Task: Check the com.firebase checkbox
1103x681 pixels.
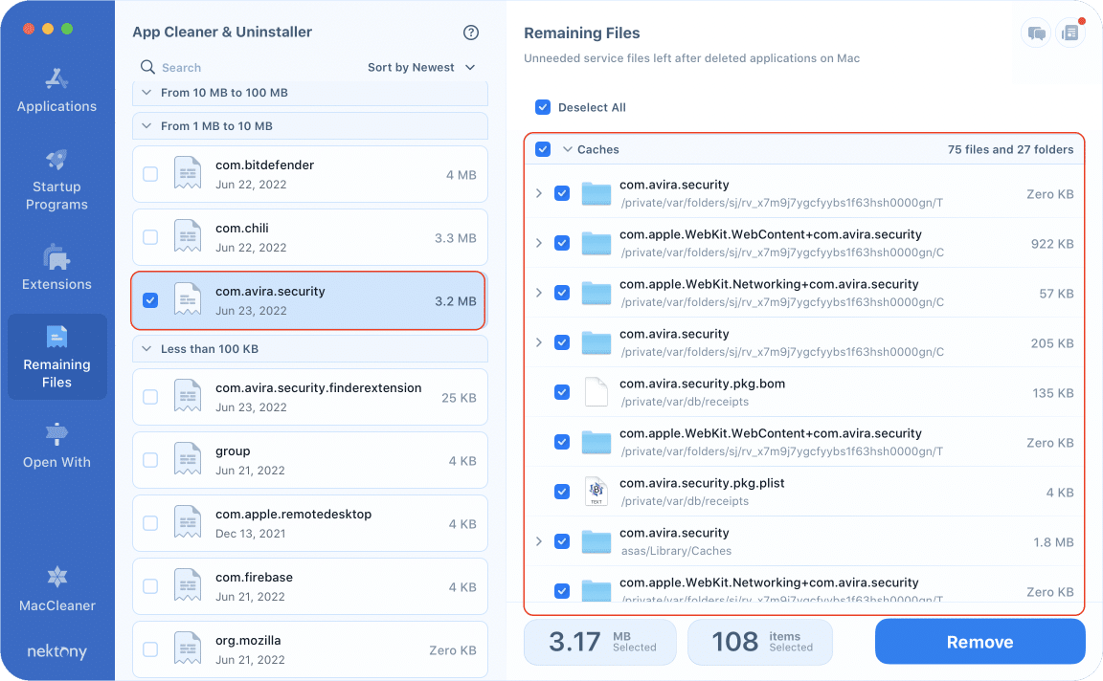Action: click(x=150, y=586)
